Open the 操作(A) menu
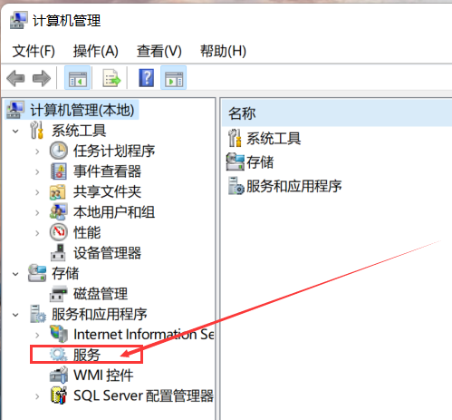Image resolution: width=452 pixels, height=420 pixels. [x=95, y=51]
